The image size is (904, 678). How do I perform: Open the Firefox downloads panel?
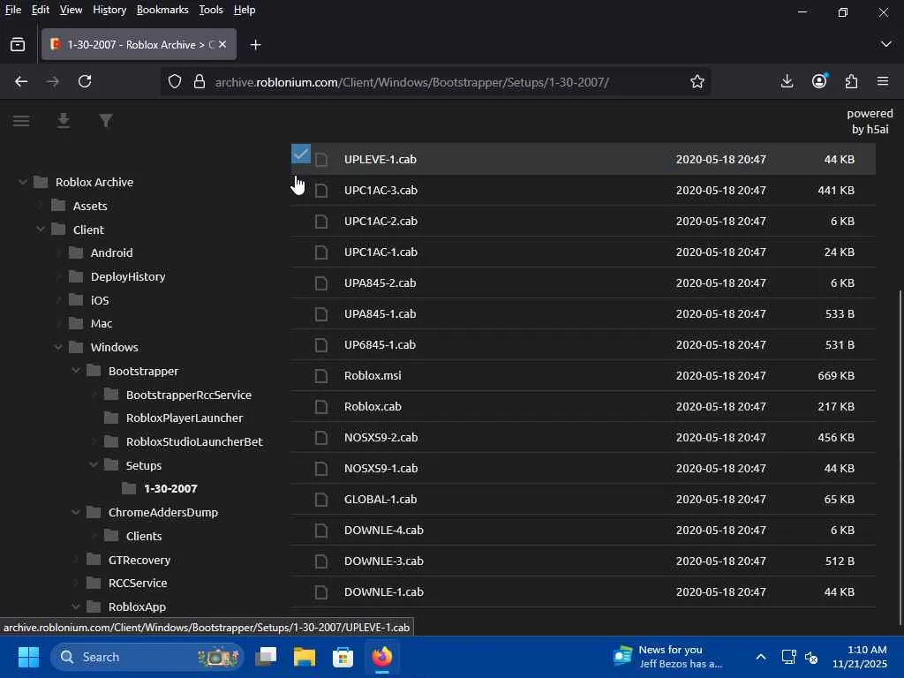click(787, 81)
